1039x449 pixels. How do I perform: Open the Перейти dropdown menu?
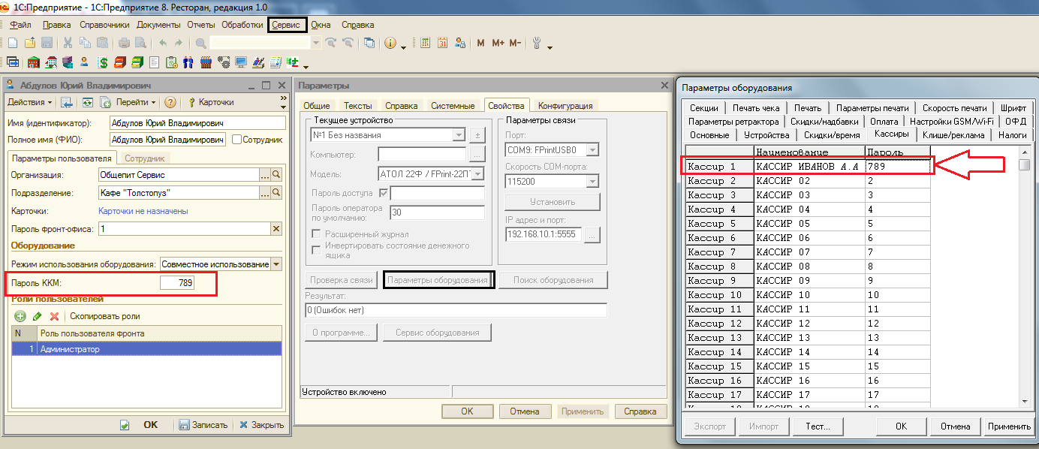pyautogui.click(x=136, y=102)
